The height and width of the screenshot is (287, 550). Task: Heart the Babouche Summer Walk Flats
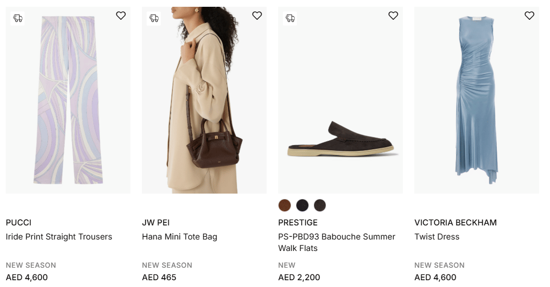pos(393,16)
